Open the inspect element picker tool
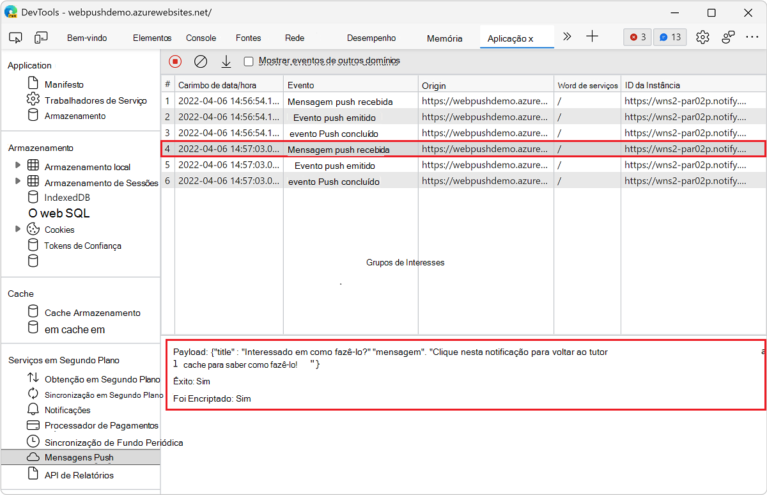 pyautogui.click(x=16, y=38)
